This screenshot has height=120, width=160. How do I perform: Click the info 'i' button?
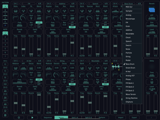pyautogui.click(x=151, y=117)
